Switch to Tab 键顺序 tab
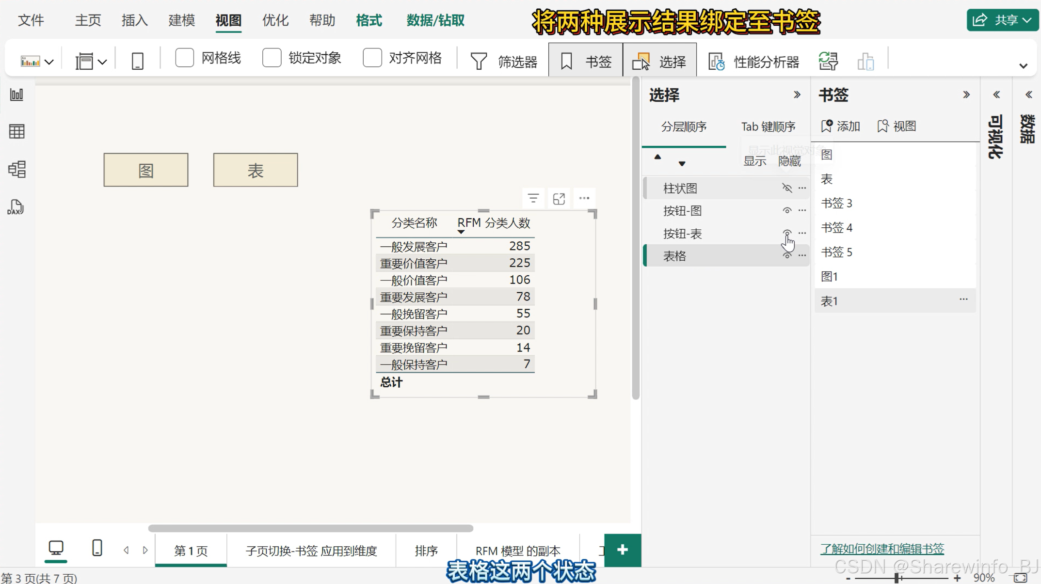 click(768, 126)
